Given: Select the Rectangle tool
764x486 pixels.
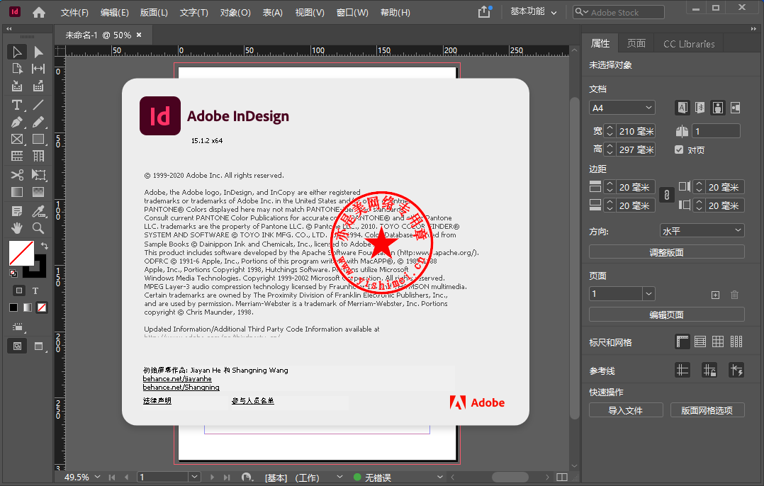Looking at the screenshot, I should [38, 140].
